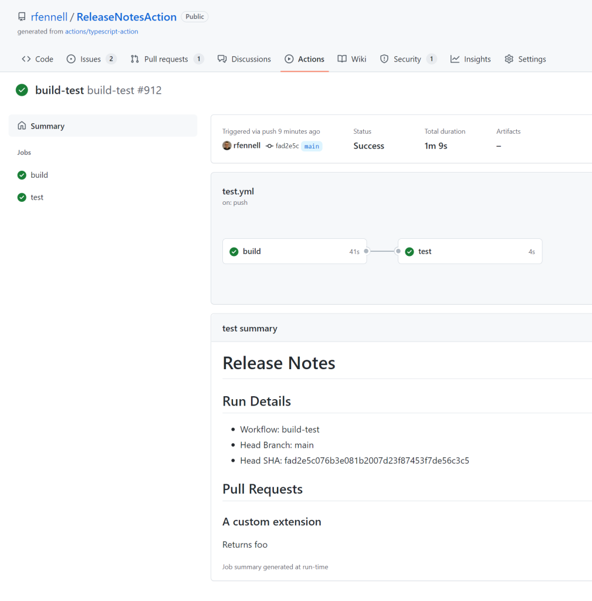Open the Settings tab
The image size is (592, 601).
(x=525, y=59)
